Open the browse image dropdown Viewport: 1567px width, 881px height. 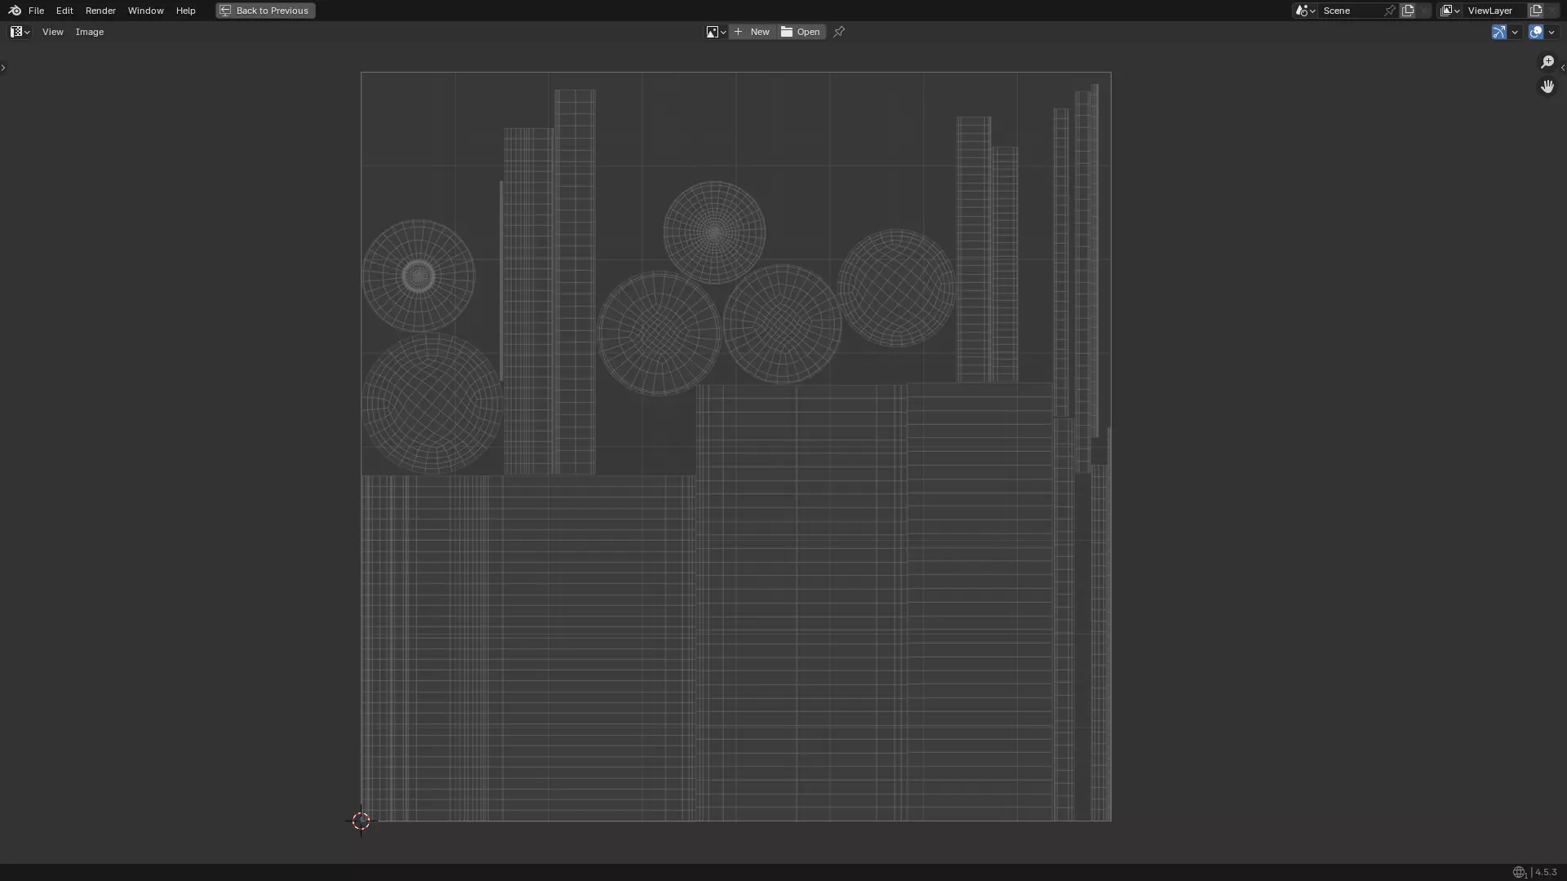pyautogui.click(x=716, y=32)
